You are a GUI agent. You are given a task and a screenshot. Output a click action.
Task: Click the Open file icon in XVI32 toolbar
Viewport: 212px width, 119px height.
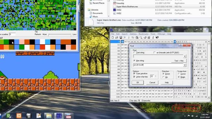pyautogui.click(x=117, y=38)
